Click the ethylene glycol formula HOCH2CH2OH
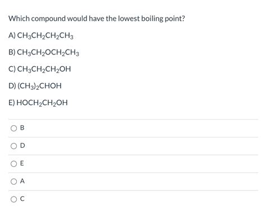The height and width of the screenshot is (215, 266). point(42,103)
